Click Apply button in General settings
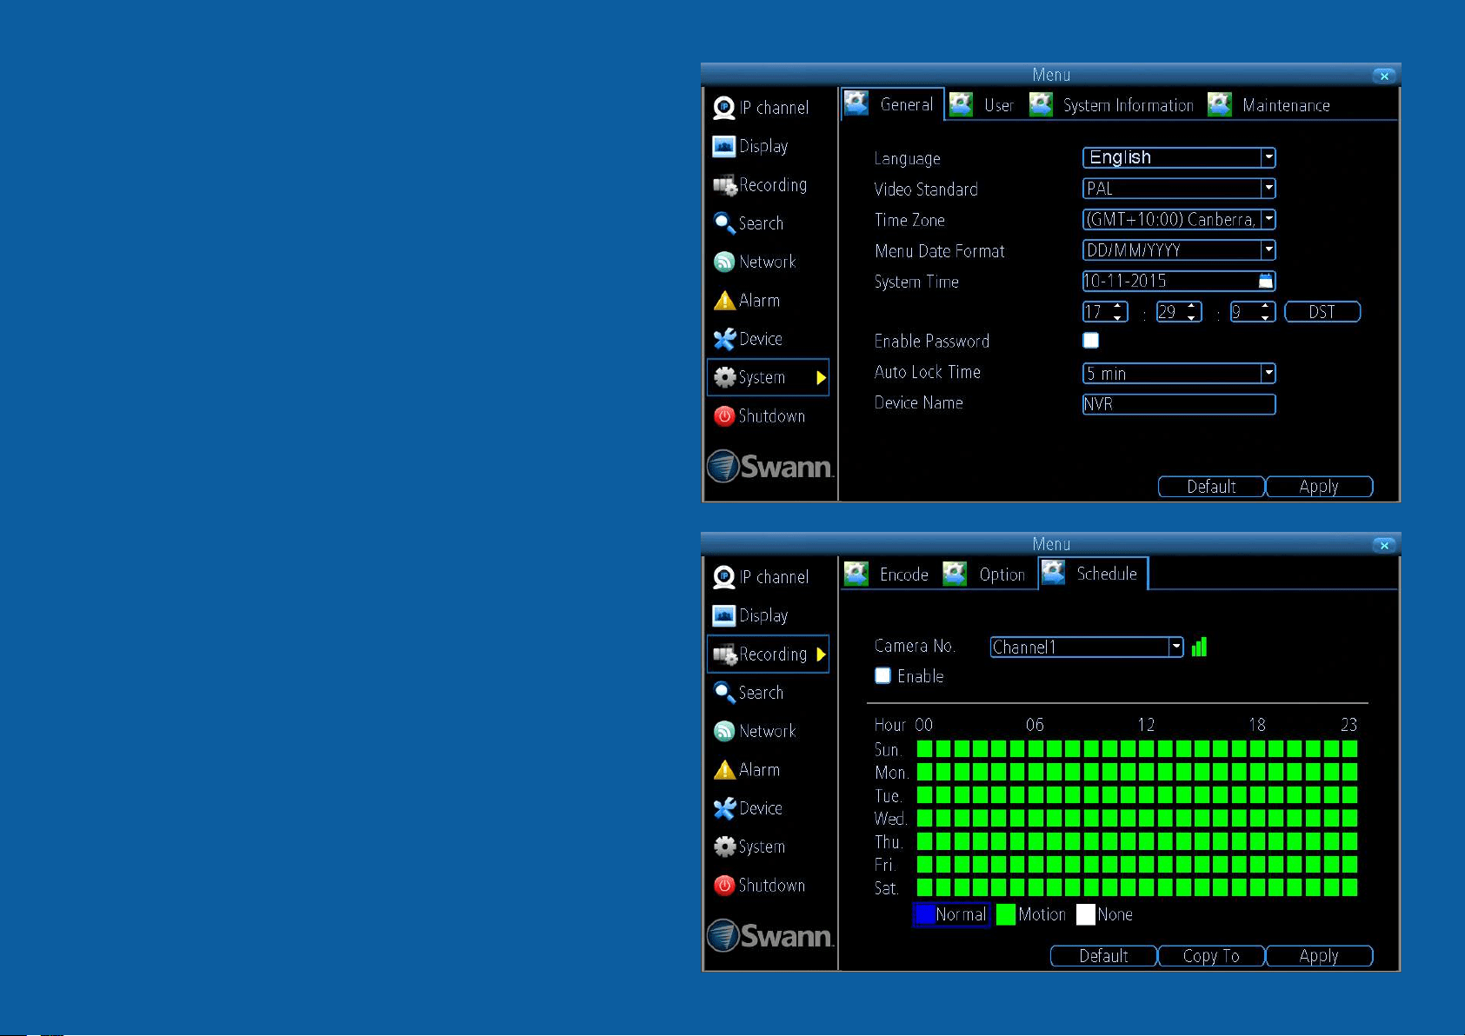 pos(1319,487)
